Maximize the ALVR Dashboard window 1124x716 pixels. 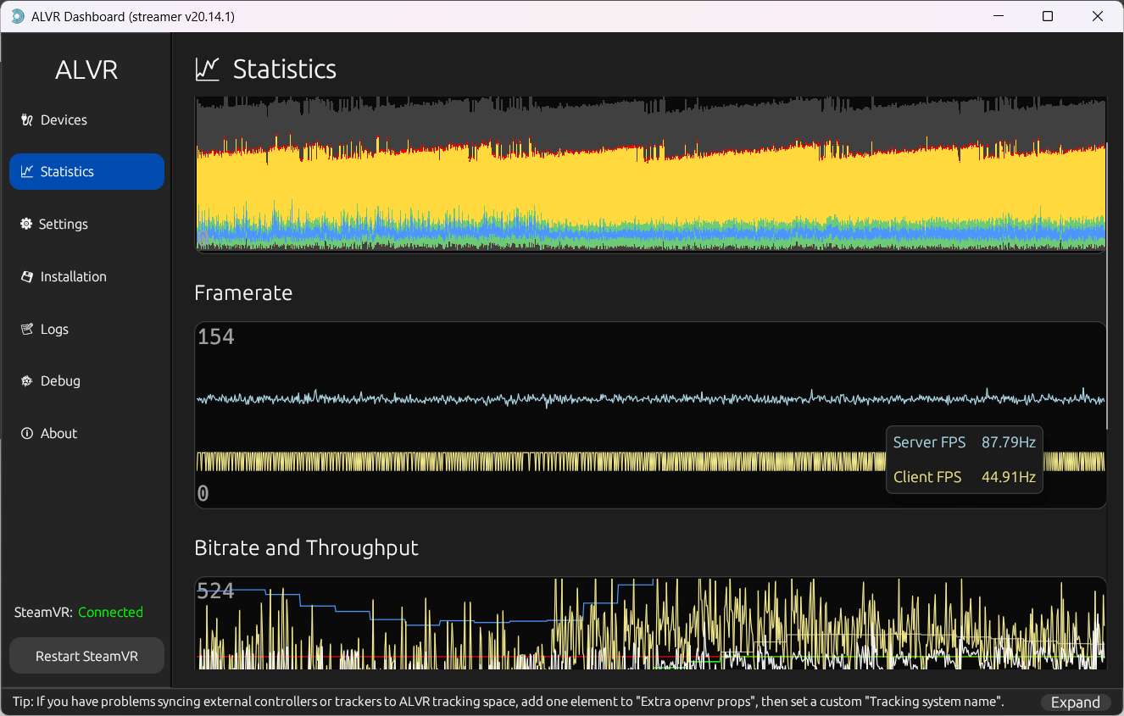pyautogui.click(x=1048, y=17)
